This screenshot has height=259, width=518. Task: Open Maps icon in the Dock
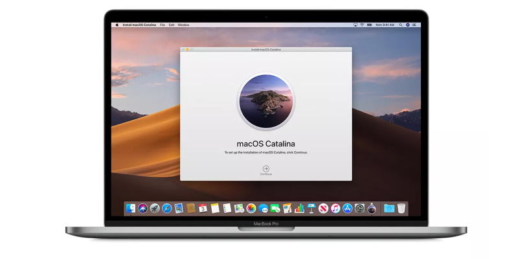(x=239, y=208)
